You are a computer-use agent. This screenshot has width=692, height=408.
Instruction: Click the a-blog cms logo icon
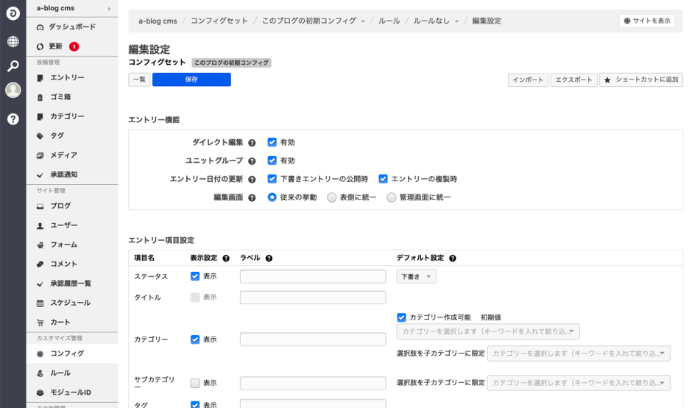[13, 13]
